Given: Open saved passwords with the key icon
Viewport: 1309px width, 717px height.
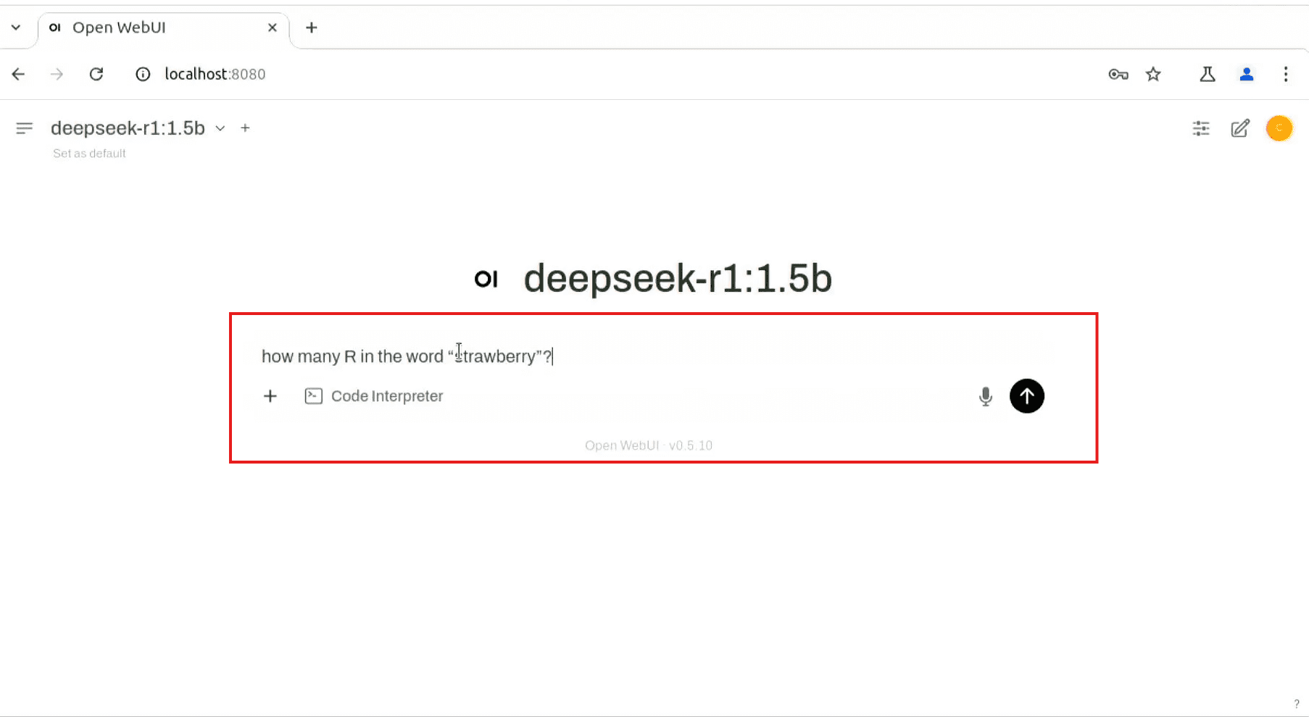Looking at the screenshot, I should click(1117, 74).
